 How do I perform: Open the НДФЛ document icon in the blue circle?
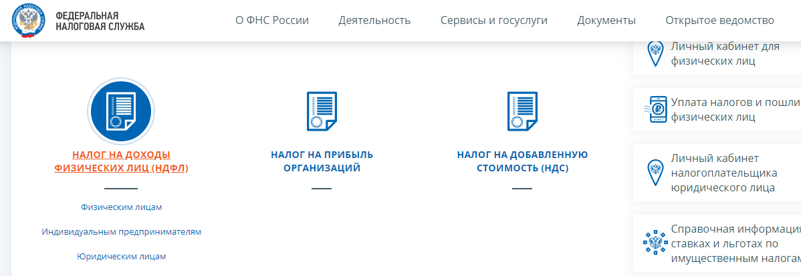point(121,111)
